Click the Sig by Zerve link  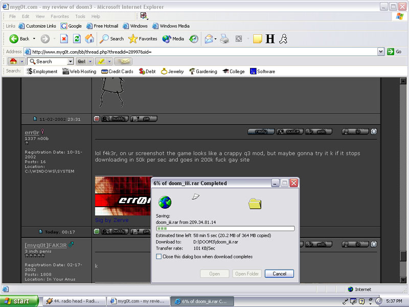[111, 220]
